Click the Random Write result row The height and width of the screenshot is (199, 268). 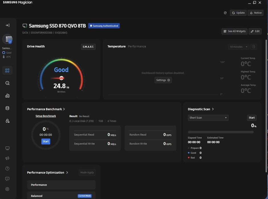pos(151,144)
